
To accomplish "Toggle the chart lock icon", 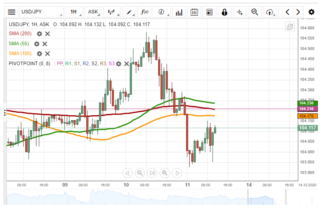I will (224, 12).
